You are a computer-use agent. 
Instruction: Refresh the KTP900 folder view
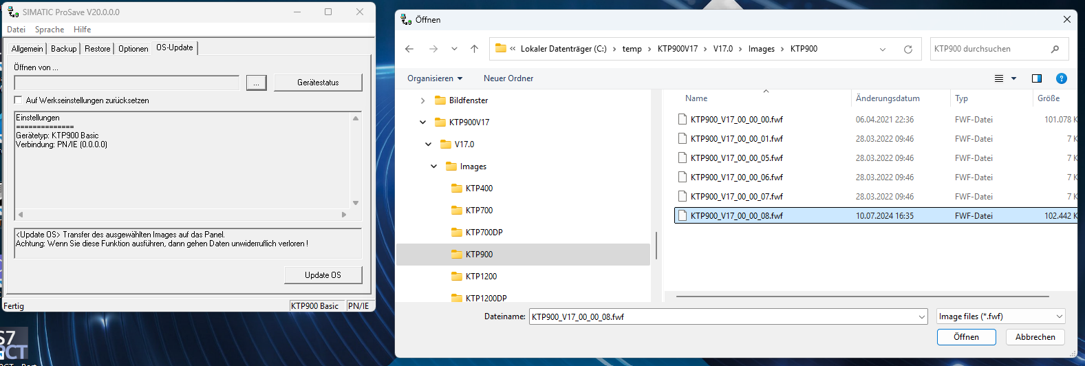click(x=907, y=50)
